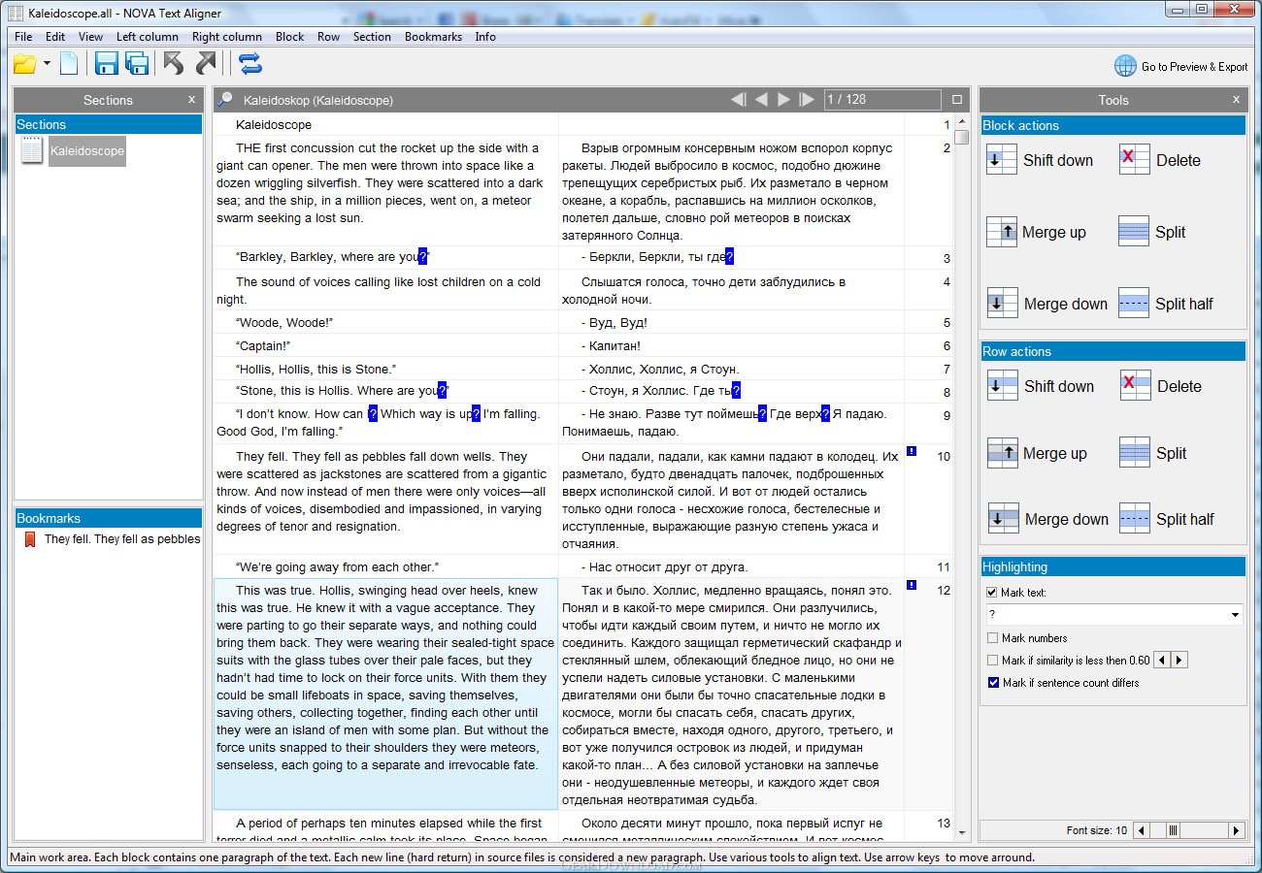
Task: Click the magnifier search icon in document header
Action: (225, 99)
